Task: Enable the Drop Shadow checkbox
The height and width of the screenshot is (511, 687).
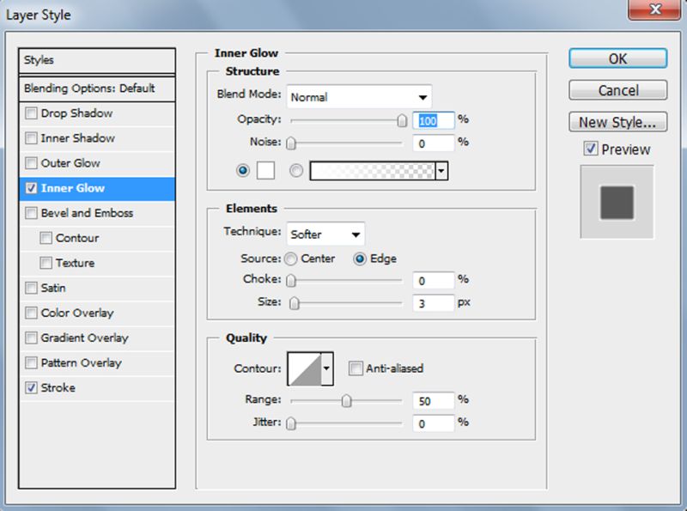Action: click(31, 113)
